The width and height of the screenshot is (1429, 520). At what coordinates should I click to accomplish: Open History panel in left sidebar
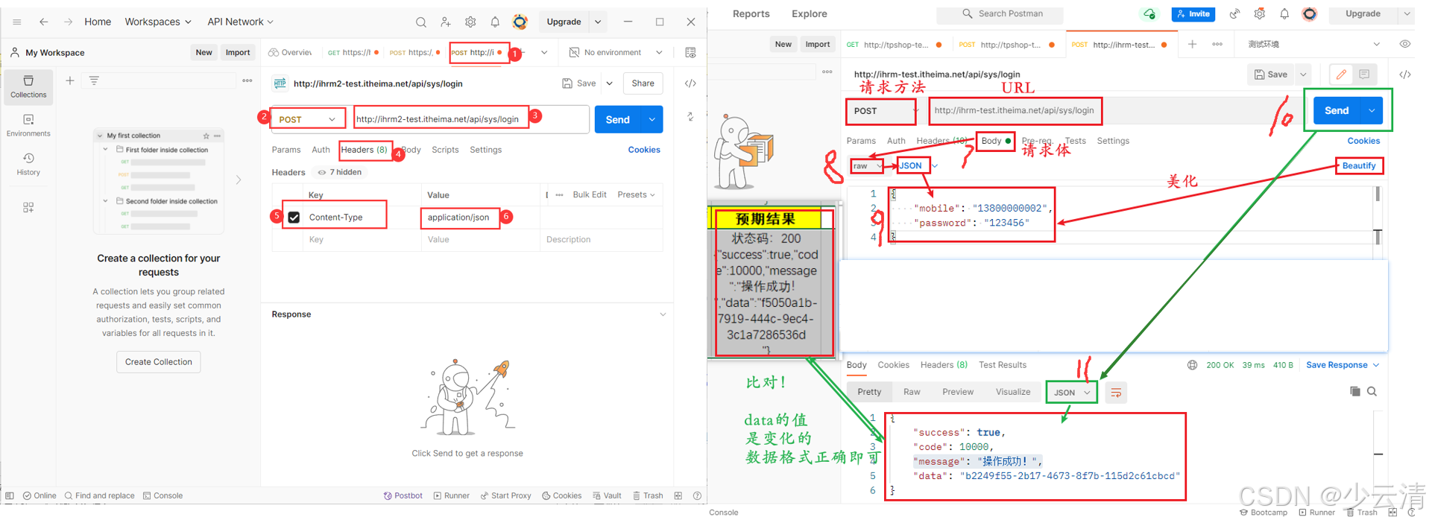[x=28, y=164]
